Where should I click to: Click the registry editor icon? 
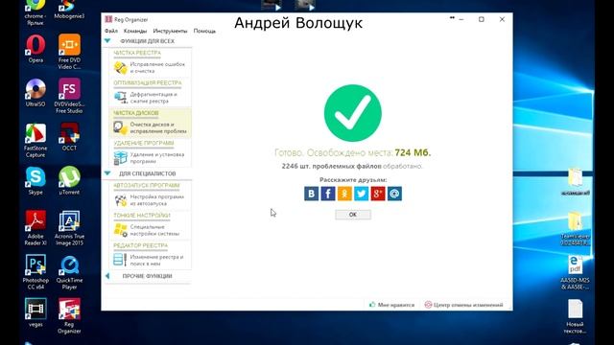click(x=120, y=260)
